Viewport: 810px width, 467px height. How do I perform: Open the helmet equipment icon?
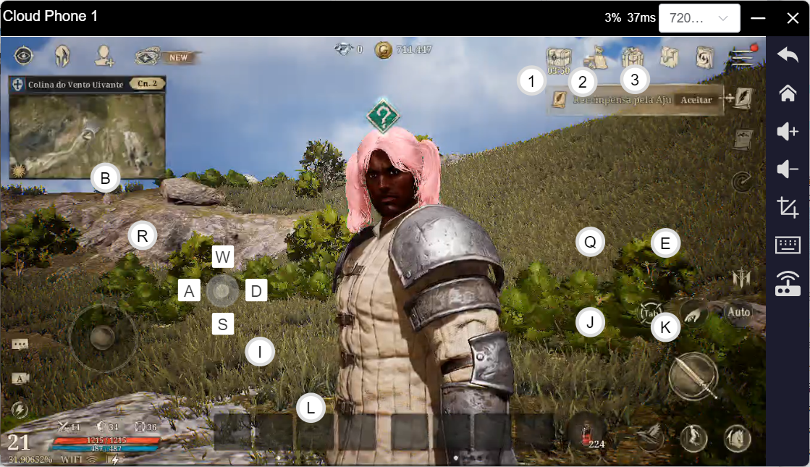click(x=62, y=55)
